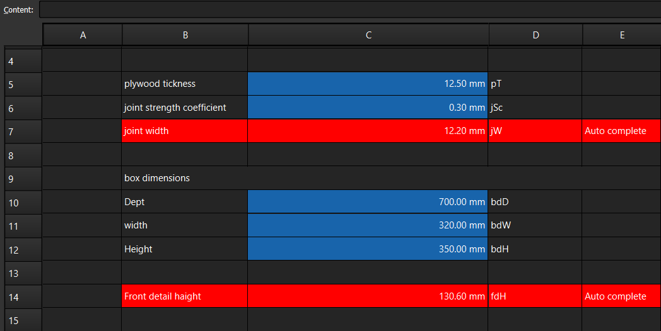This screenshot has width=661, height=331.
Task: Select column B header
Action: pos(185,36)
